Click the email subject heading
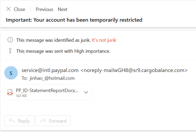The image size is (196, 132). tap(74, 20)
